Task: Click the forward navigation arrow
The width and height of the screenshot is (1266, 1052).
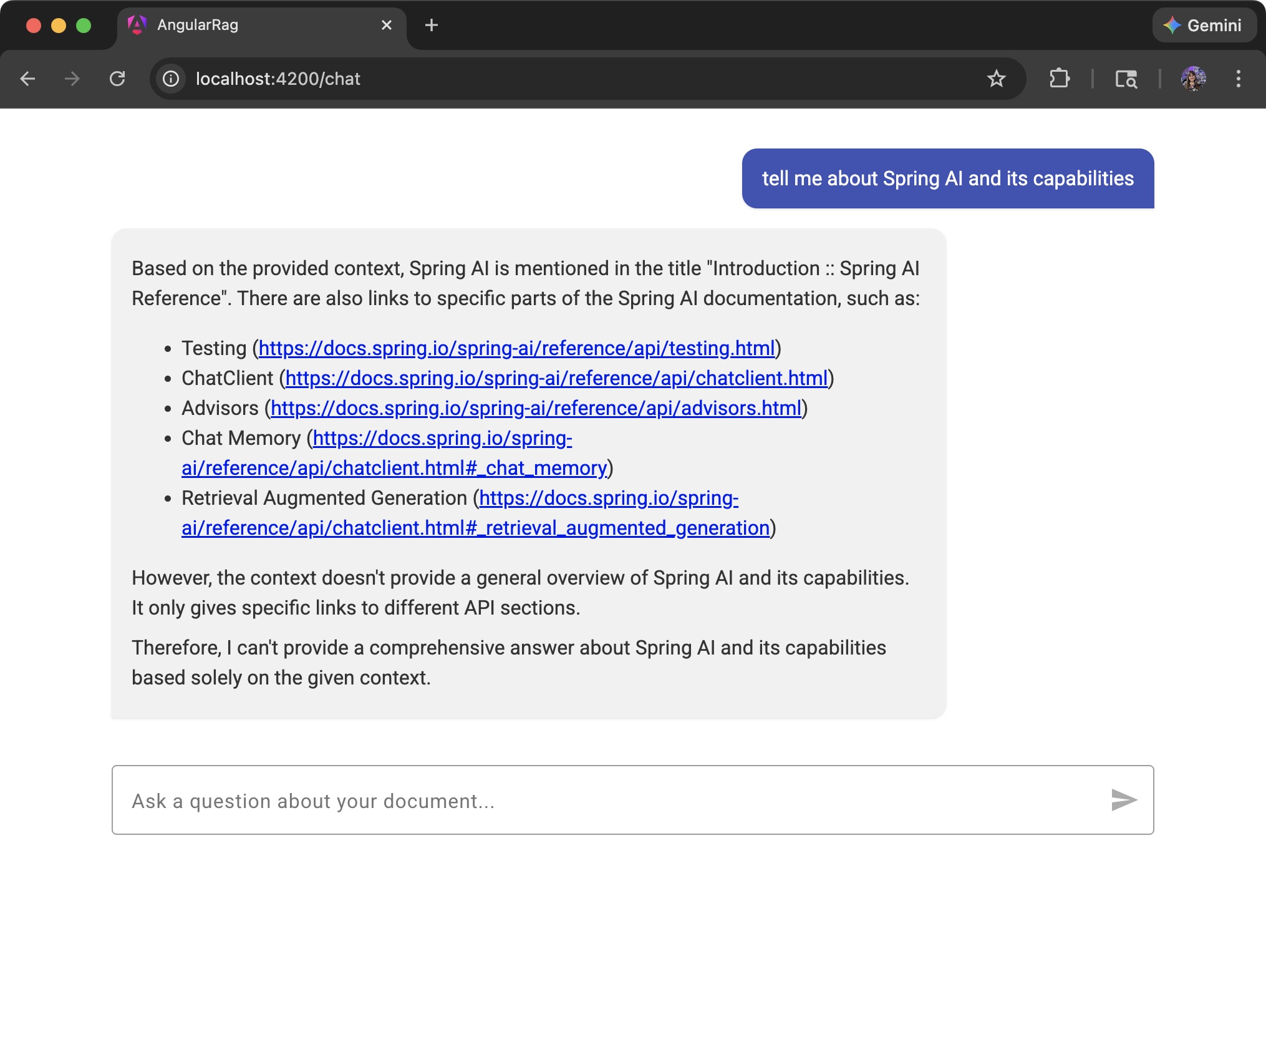Action: pos(72,79)
